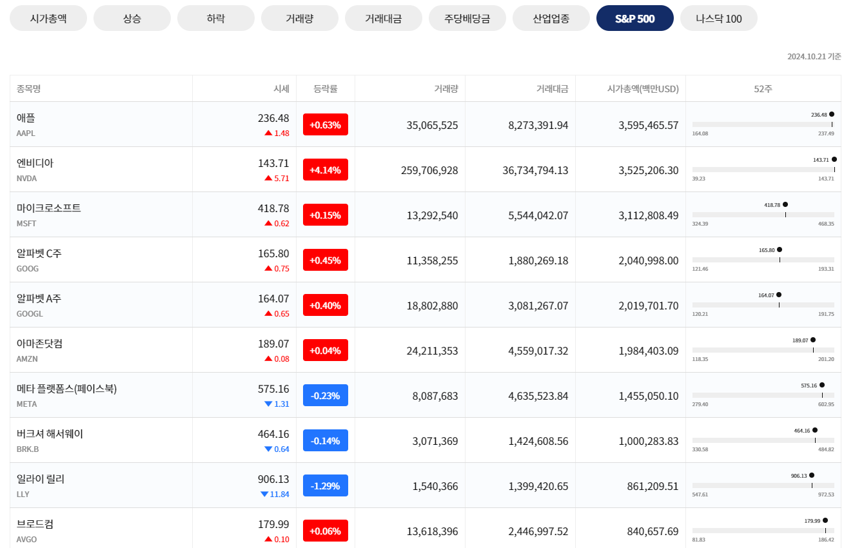Click the +0.15% badge for MSFT
The height and width of the screenshot is (548, 844).
point(325,215)
